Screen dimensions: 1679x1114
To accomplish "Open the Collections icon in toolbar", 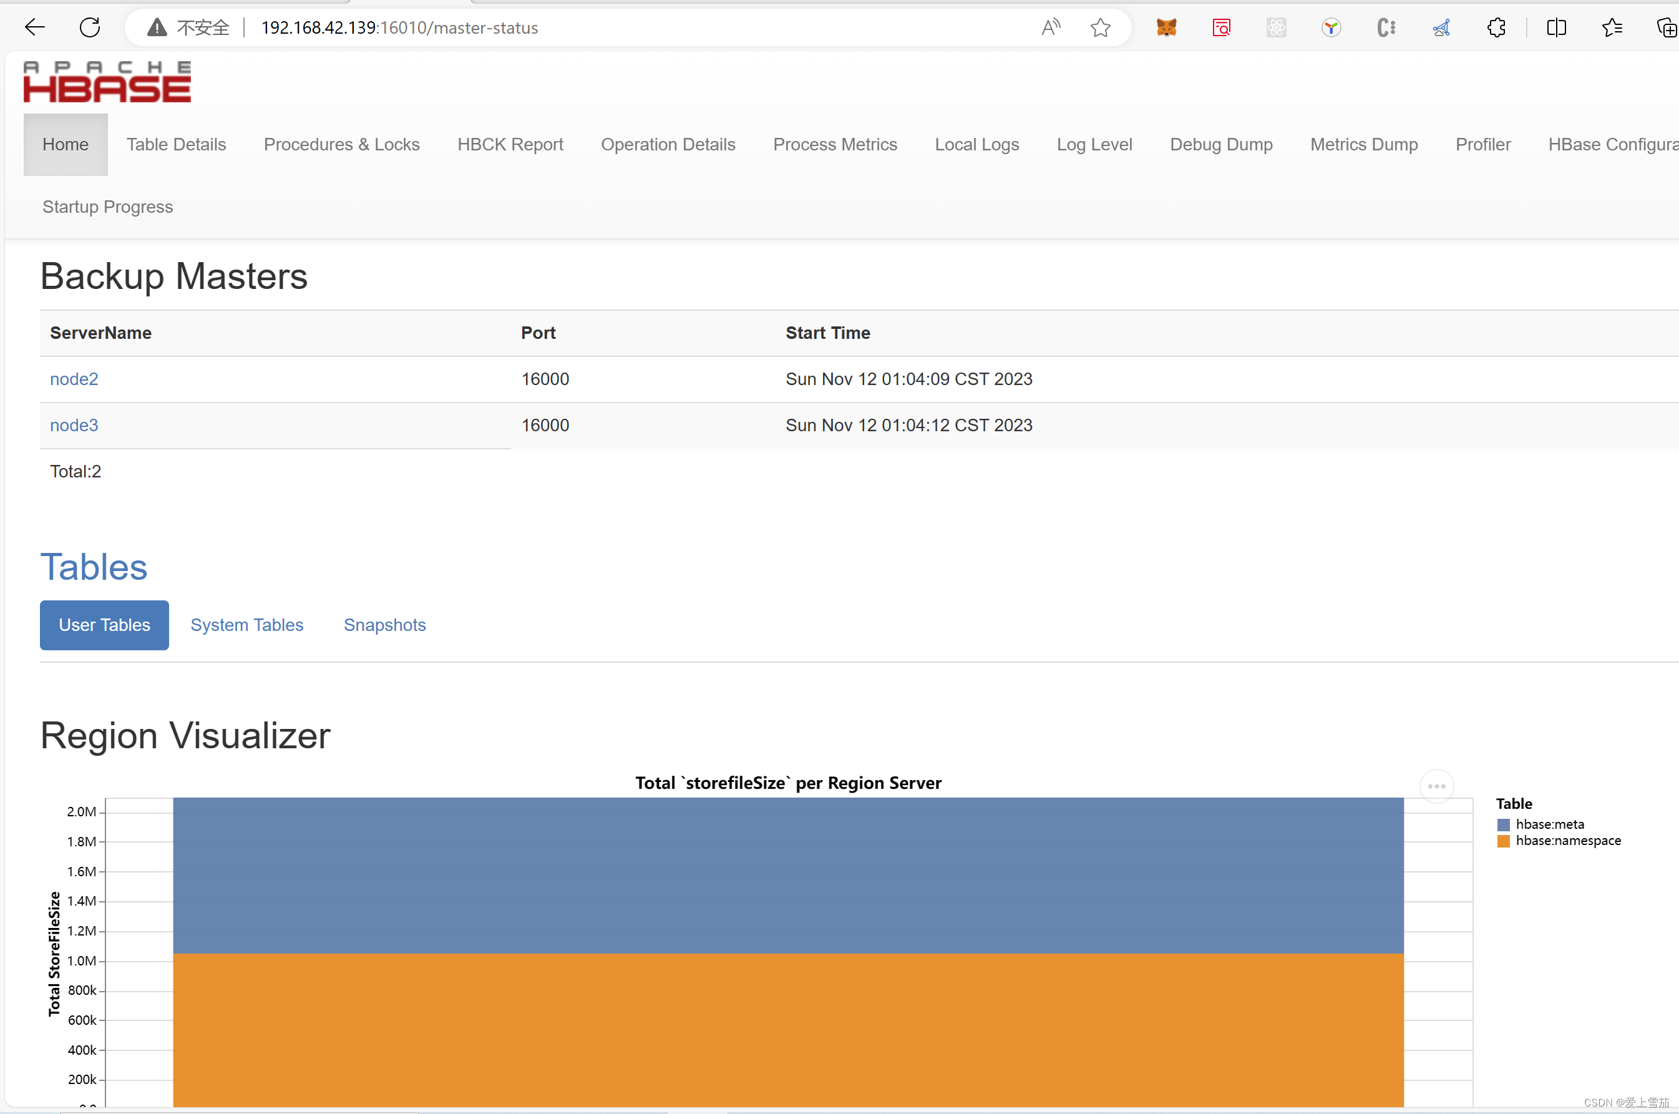I will coord(1667,27).
